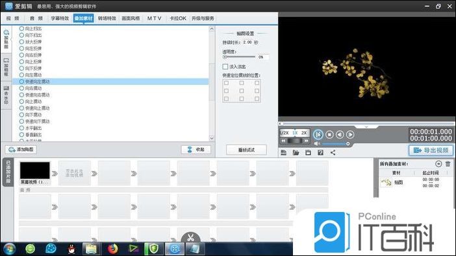The image size is (456, 256).
Task: Click the circular arrow icon in 所有叠加素材
Action: pos(438,164)
